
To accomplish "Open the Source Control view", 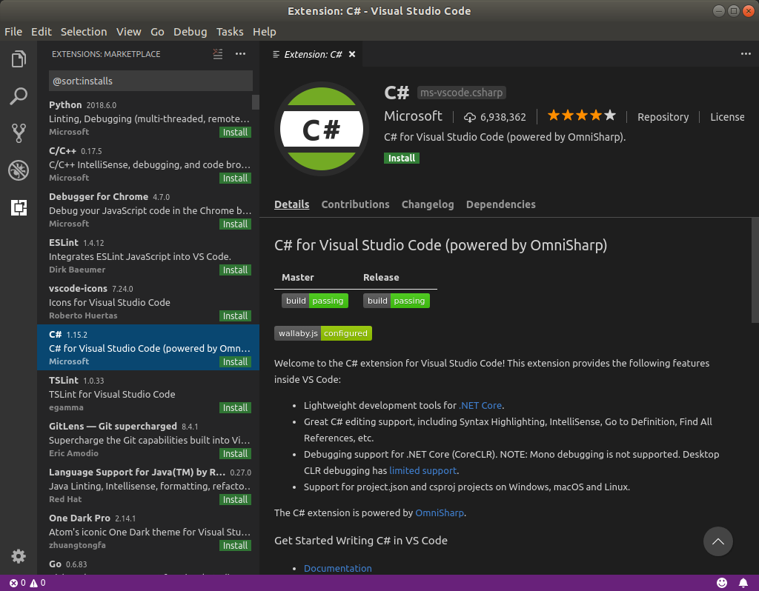I will tap(19, 133).
